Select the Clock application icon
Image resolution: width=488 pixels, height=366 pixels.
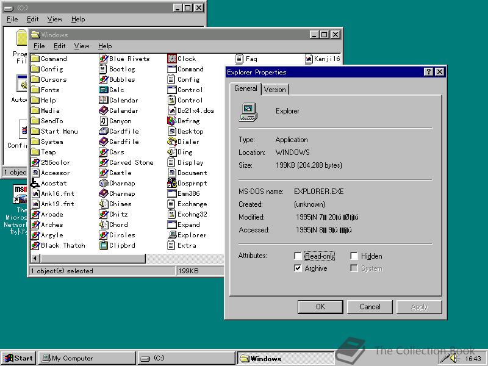(172, 59)
